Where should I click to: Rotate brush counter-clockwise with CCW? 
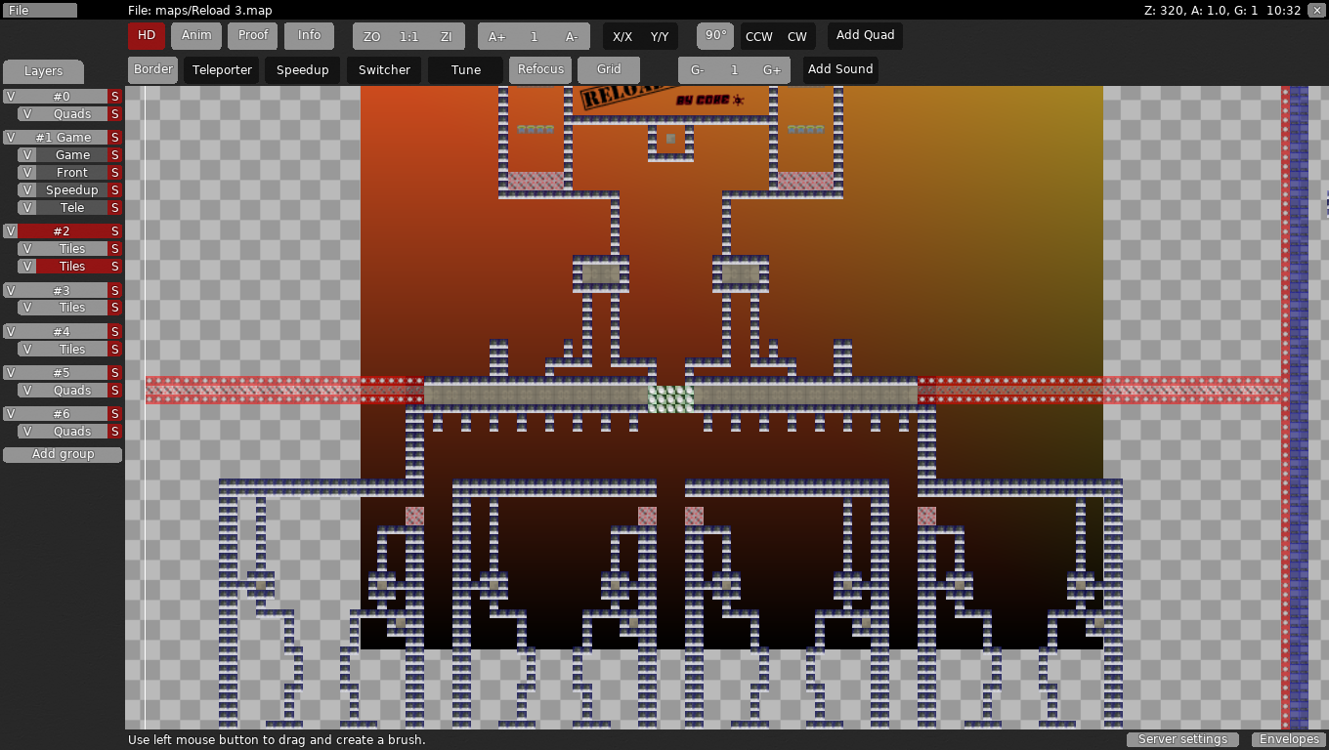759,36
